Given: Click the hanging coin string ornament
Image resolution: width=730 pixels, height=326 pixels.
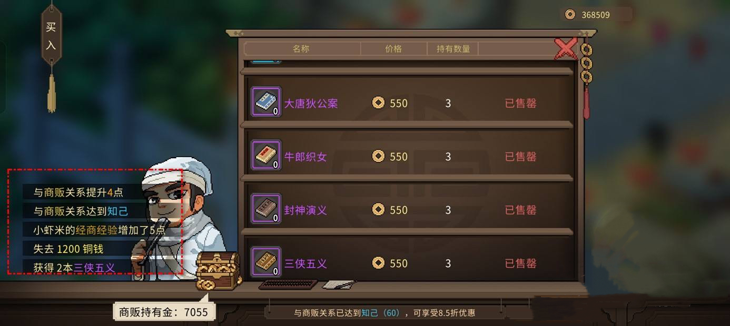Looking at the screenshot, I should point(586,79).
